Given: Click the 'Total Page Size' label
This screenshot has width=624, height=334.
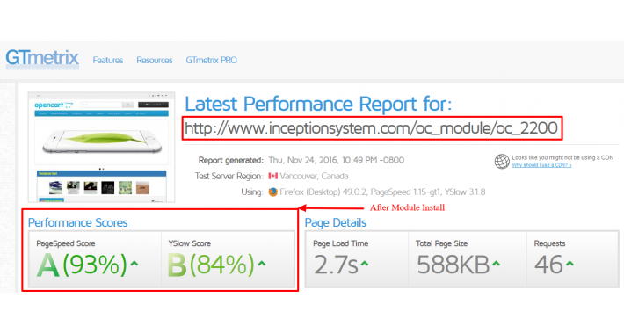Looking at the screenshot, I should tap(442, 243).
